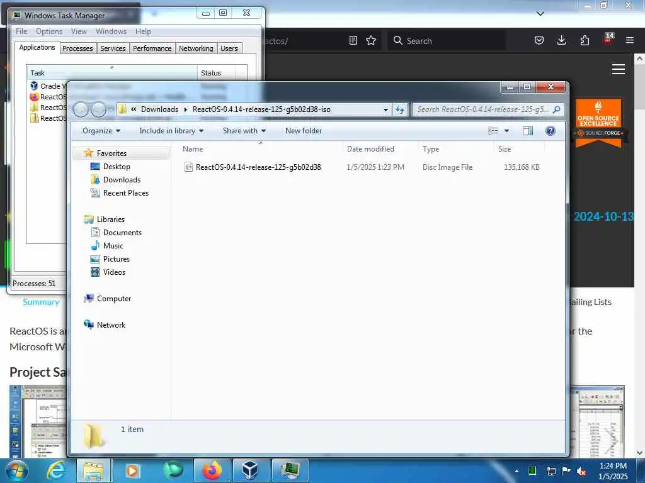Open Windows Media Player taskbar icon

pyautogui.click(x=132, y=470)
